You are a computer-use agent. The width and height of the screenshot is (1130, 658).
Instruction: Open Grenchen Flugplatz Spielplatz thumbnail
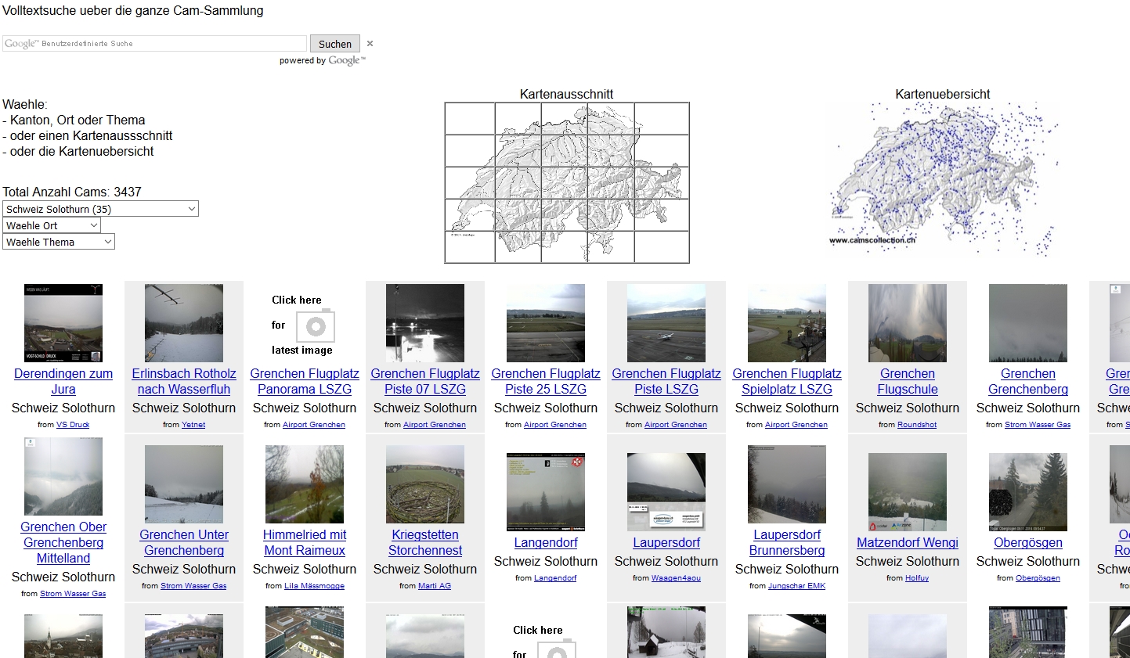(x=787, y=323)
